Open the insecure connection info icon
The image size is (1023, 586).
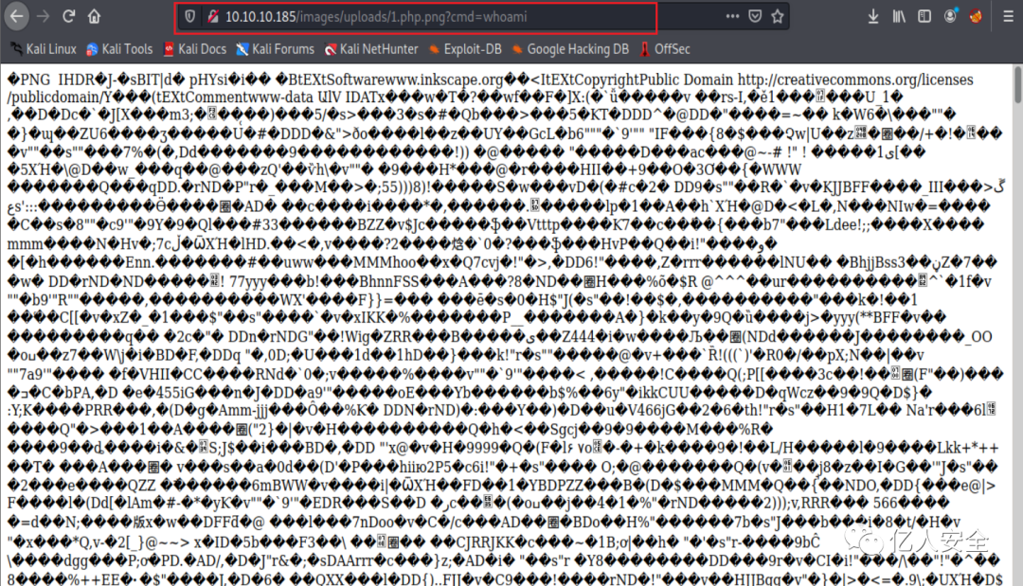[213, 17]
